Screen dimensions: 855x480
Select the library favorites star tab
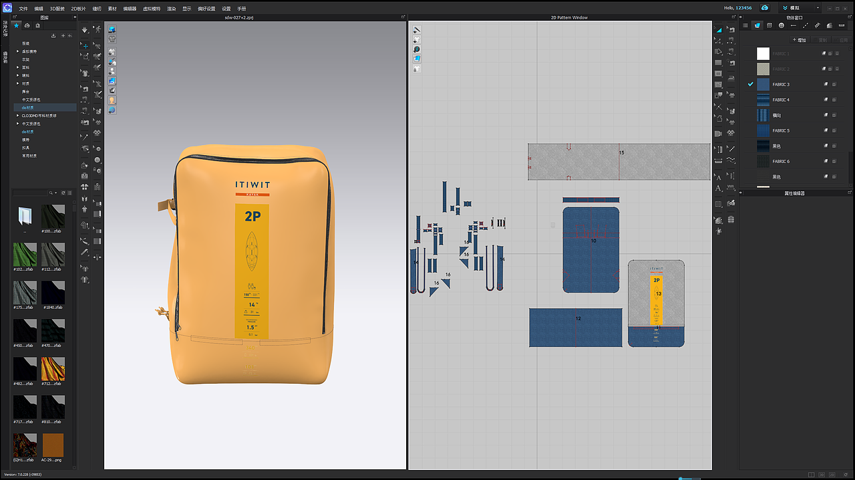[17, 25]
